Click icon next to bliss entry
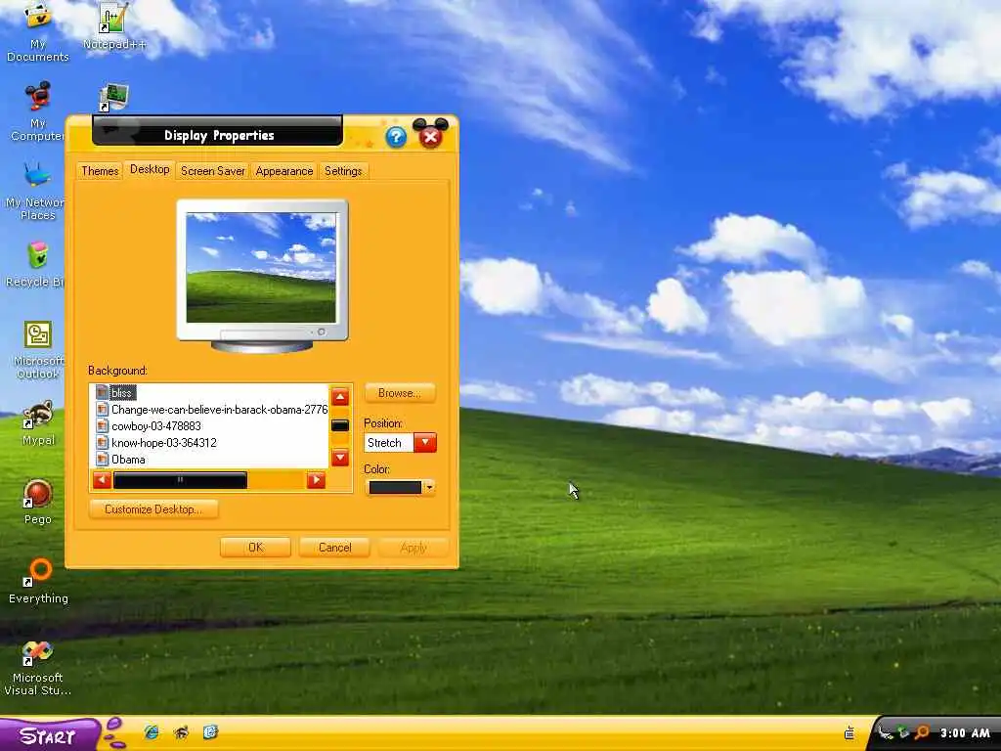Viewport: 1001px width, 751px height. [x=102, y=392]
